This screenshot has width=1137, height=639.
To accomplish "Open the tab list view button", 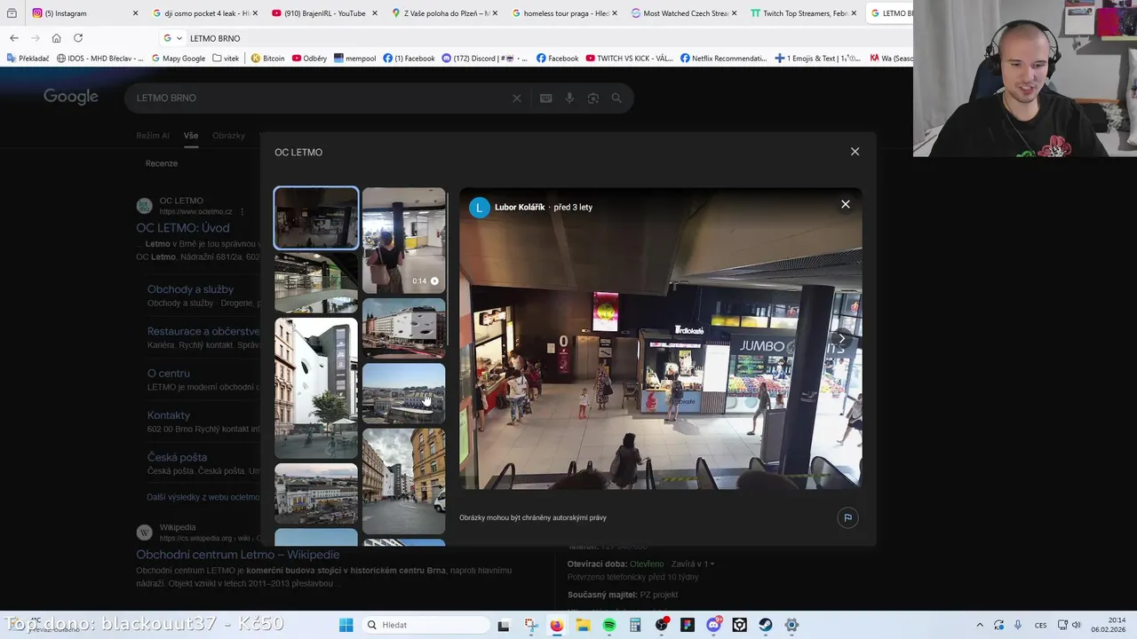I will click(12, 13).
